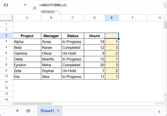Image resolution: width=167 pixels, height=116 pixels.
Task: Select the Neha cell
Action: pyautogui.click(x=51, y=65)
